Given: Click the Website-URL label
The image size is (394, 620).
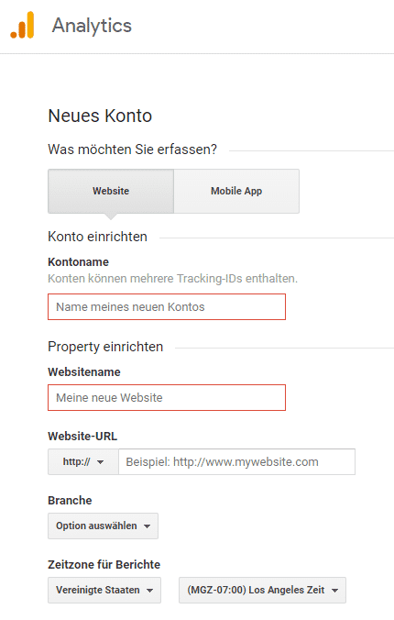Looking at the screenshot, I should [82, 437].
